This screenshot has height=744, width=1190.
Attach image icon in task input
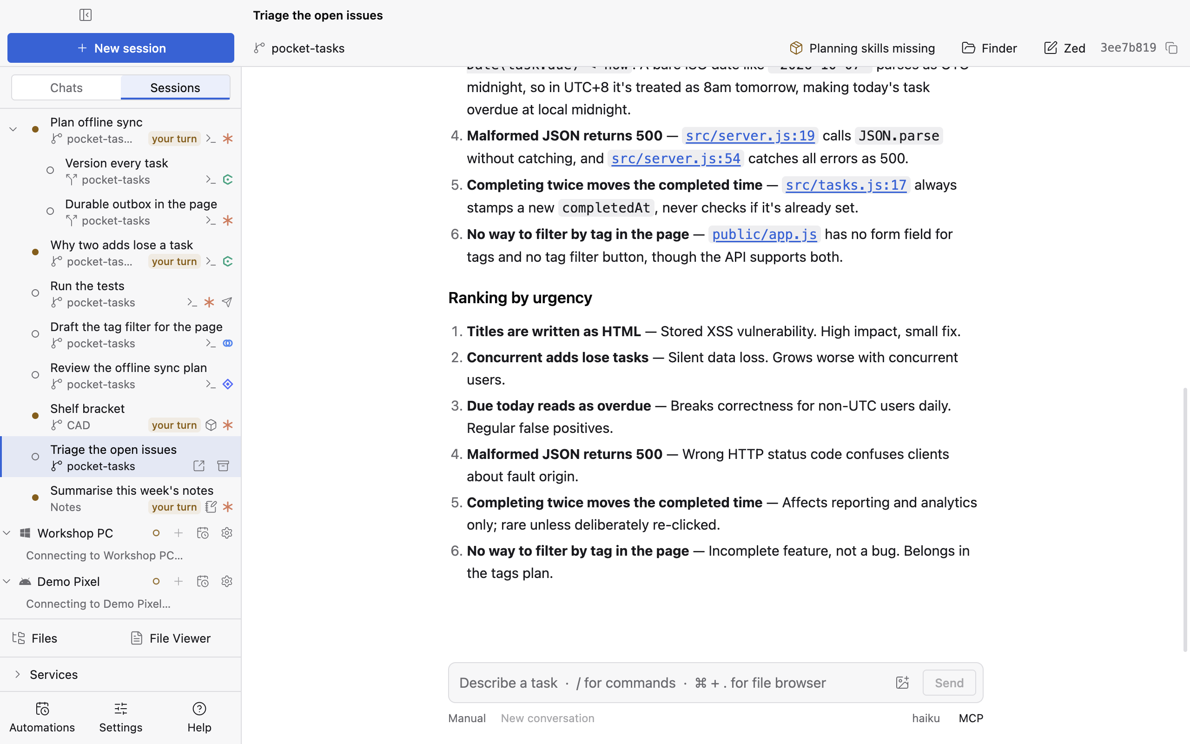click(x=902, y=683)
